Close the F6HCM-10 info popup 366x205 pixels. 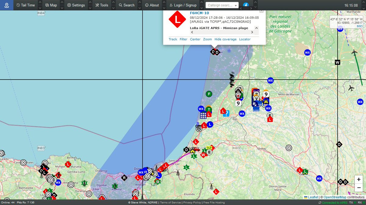tap(261, 11)
